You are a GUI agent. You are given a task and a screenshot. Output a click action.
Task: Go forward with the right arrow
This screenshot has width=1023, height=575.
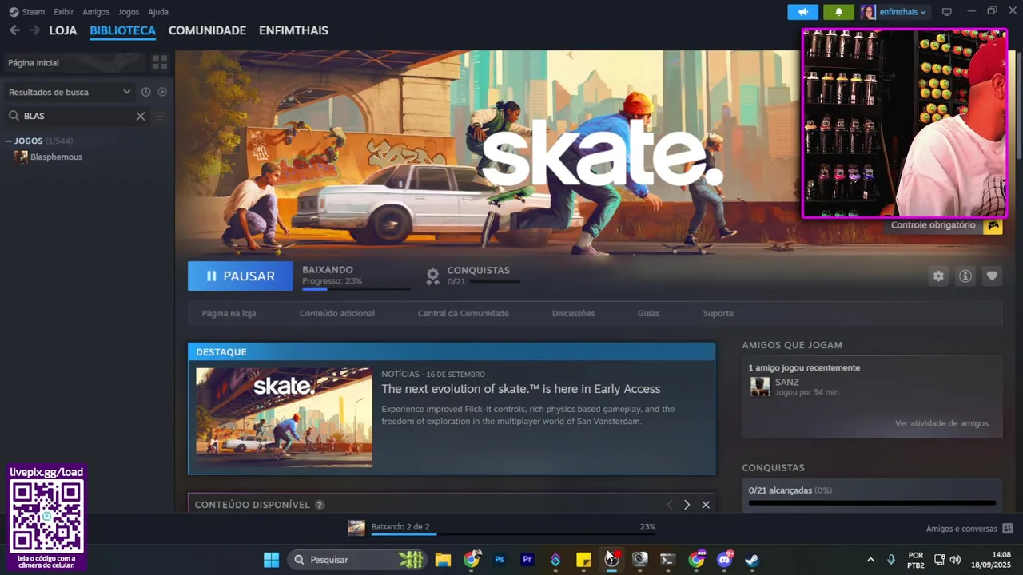34,30
